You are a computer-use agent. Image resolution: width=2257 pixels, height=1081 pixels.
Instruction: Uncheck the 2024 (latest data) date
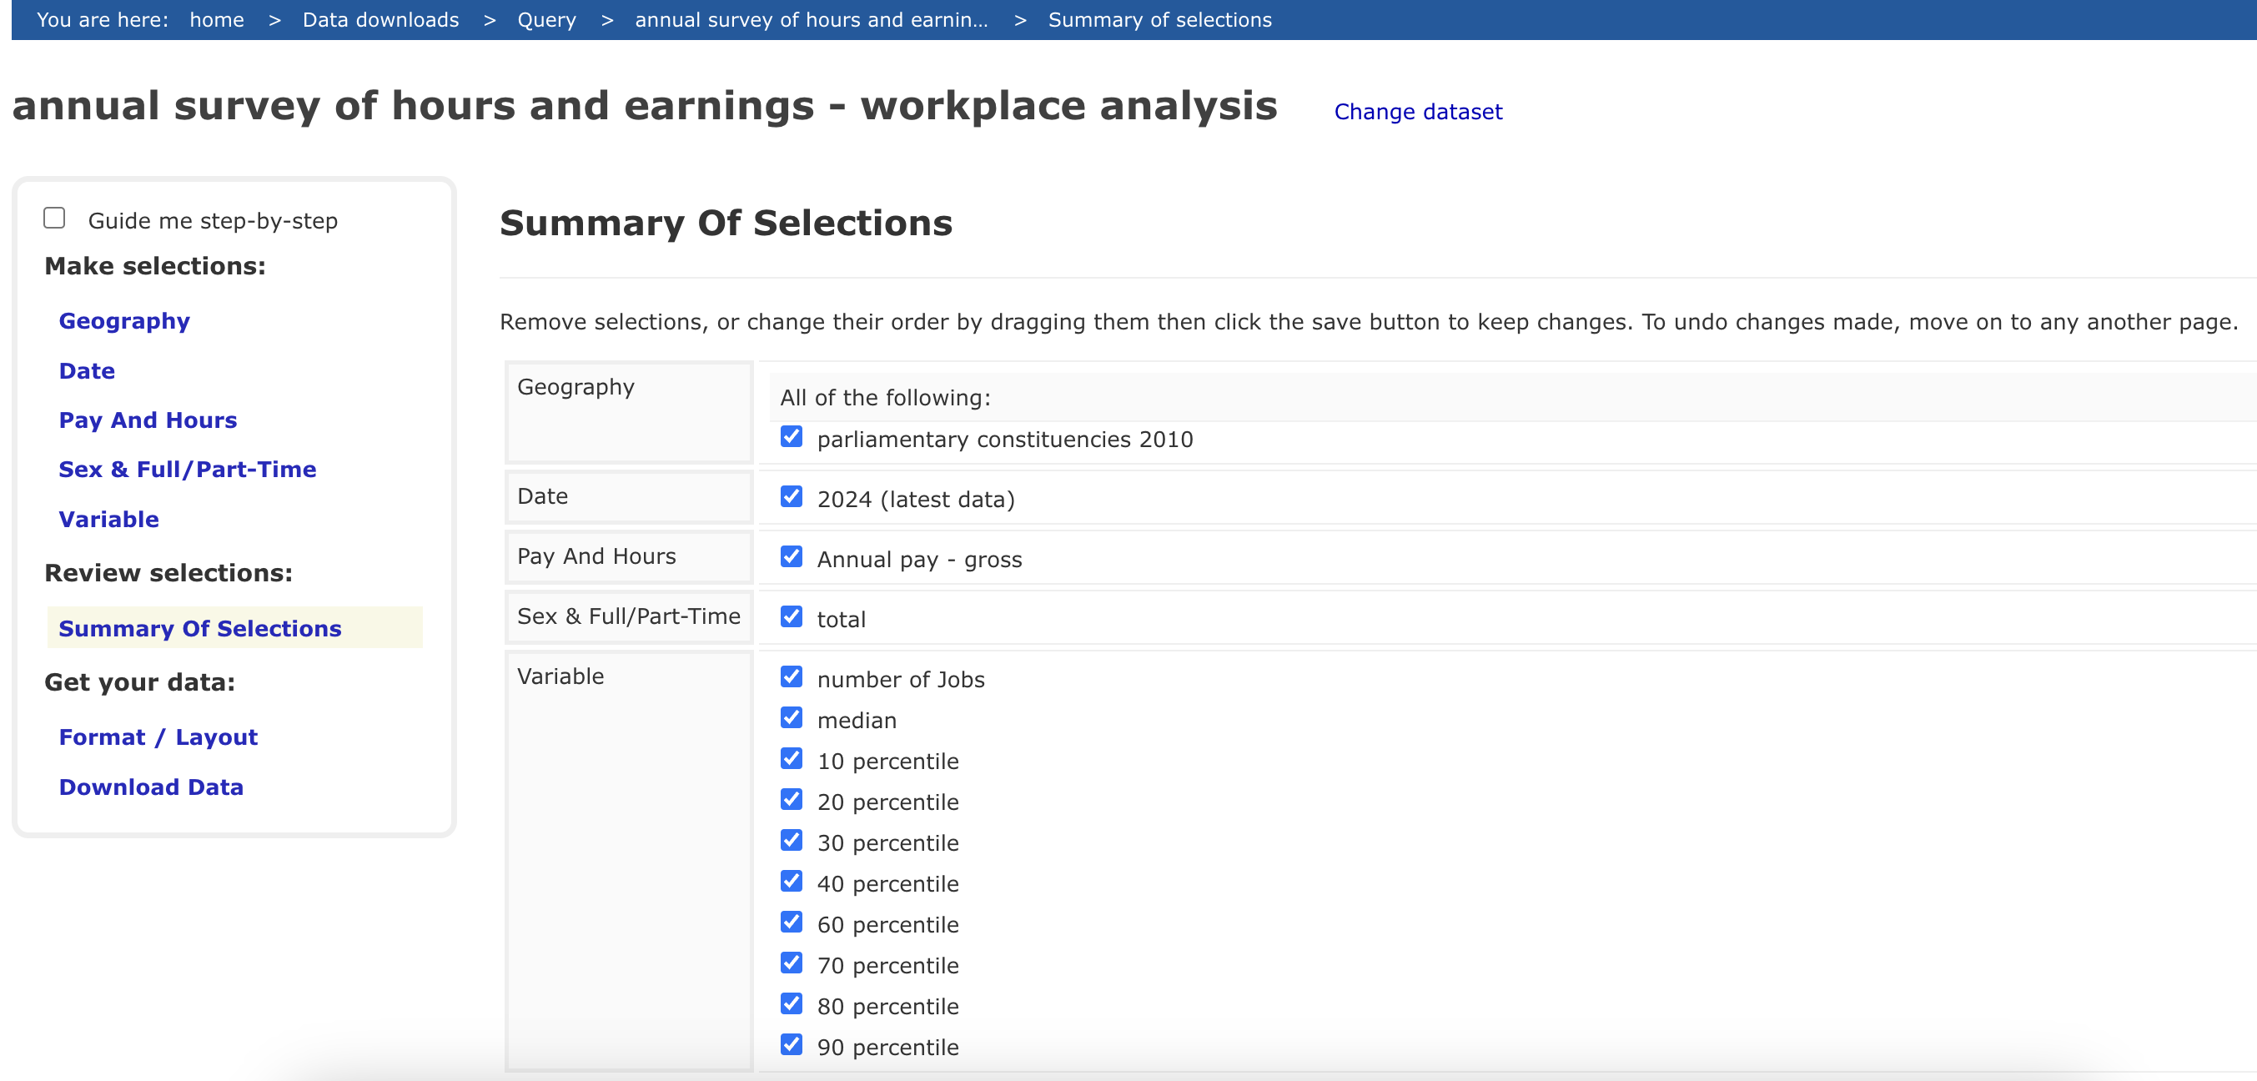792,496
